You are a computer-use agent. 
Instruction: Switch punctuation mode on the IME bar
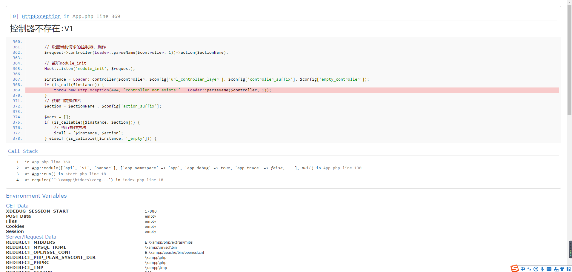[529, 269]
